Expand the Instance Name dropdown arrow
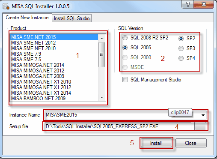217x159 pixels. click(x=203, y=115)
